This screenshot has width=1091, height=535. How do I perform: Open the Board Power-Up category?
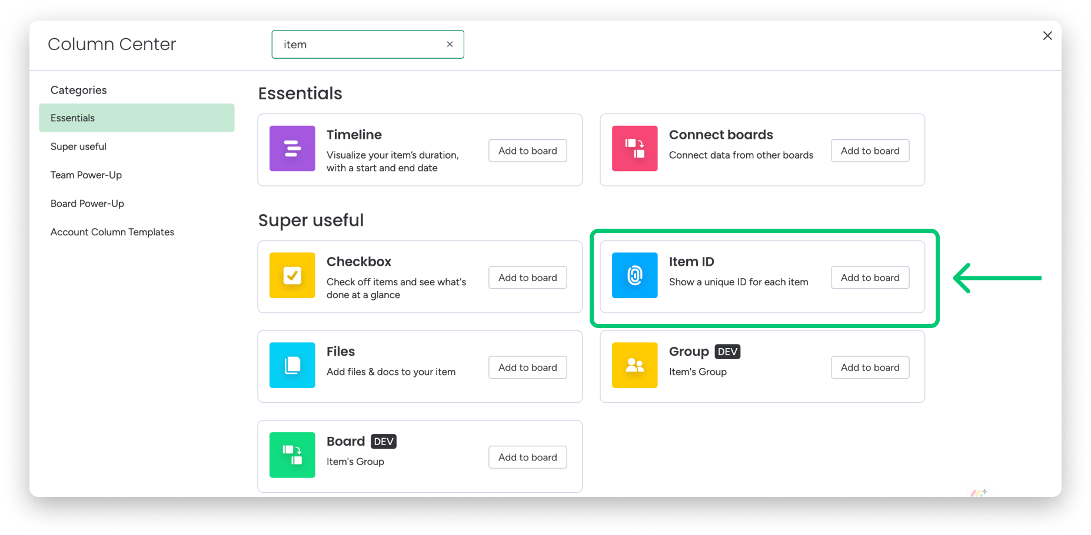point(87,203)
